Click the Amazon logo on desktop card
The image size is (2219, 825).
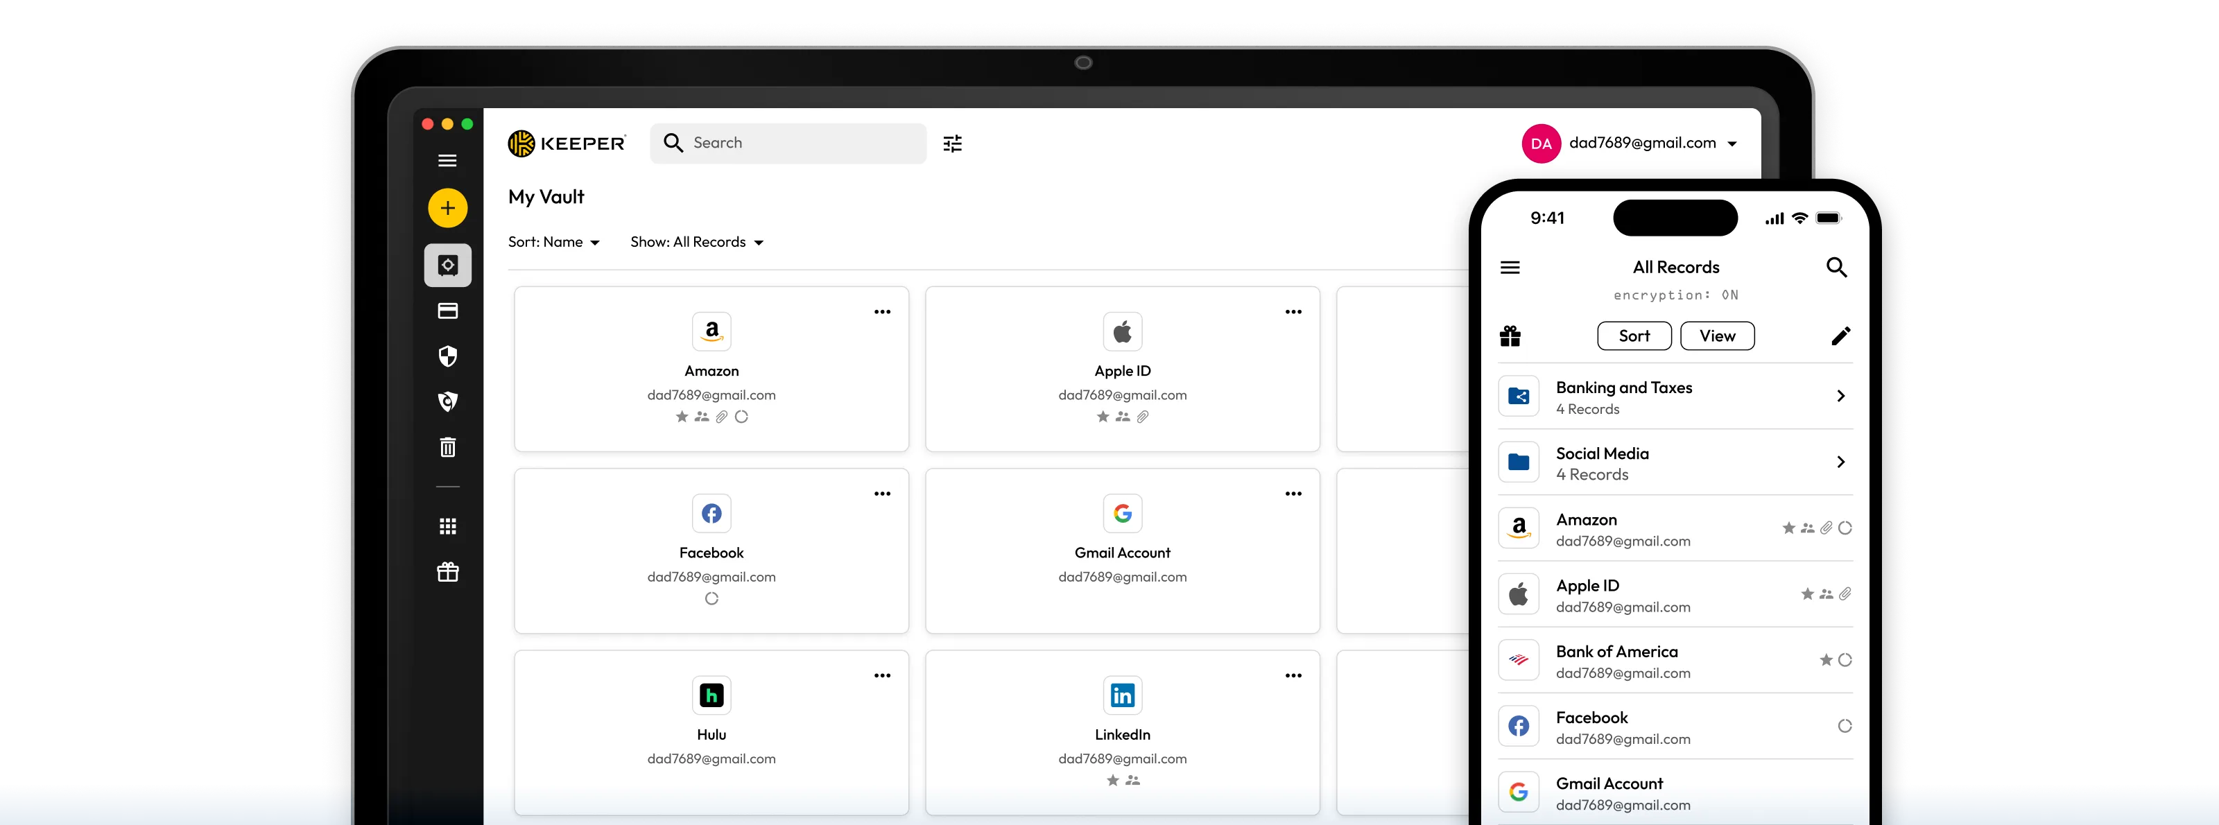tap(711, 331)
